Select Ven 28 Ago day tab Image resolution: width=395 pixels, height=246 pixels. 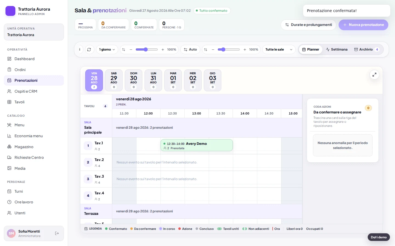pyautogui.click(x=94, y=80)
